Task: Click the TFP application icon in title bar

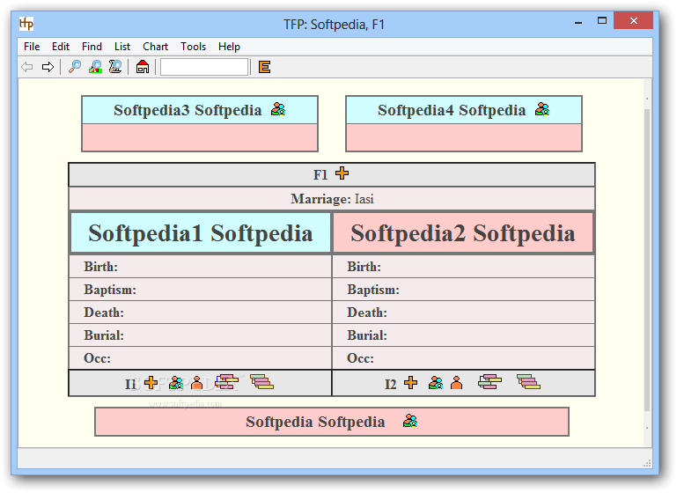Action: coord(26,23)
